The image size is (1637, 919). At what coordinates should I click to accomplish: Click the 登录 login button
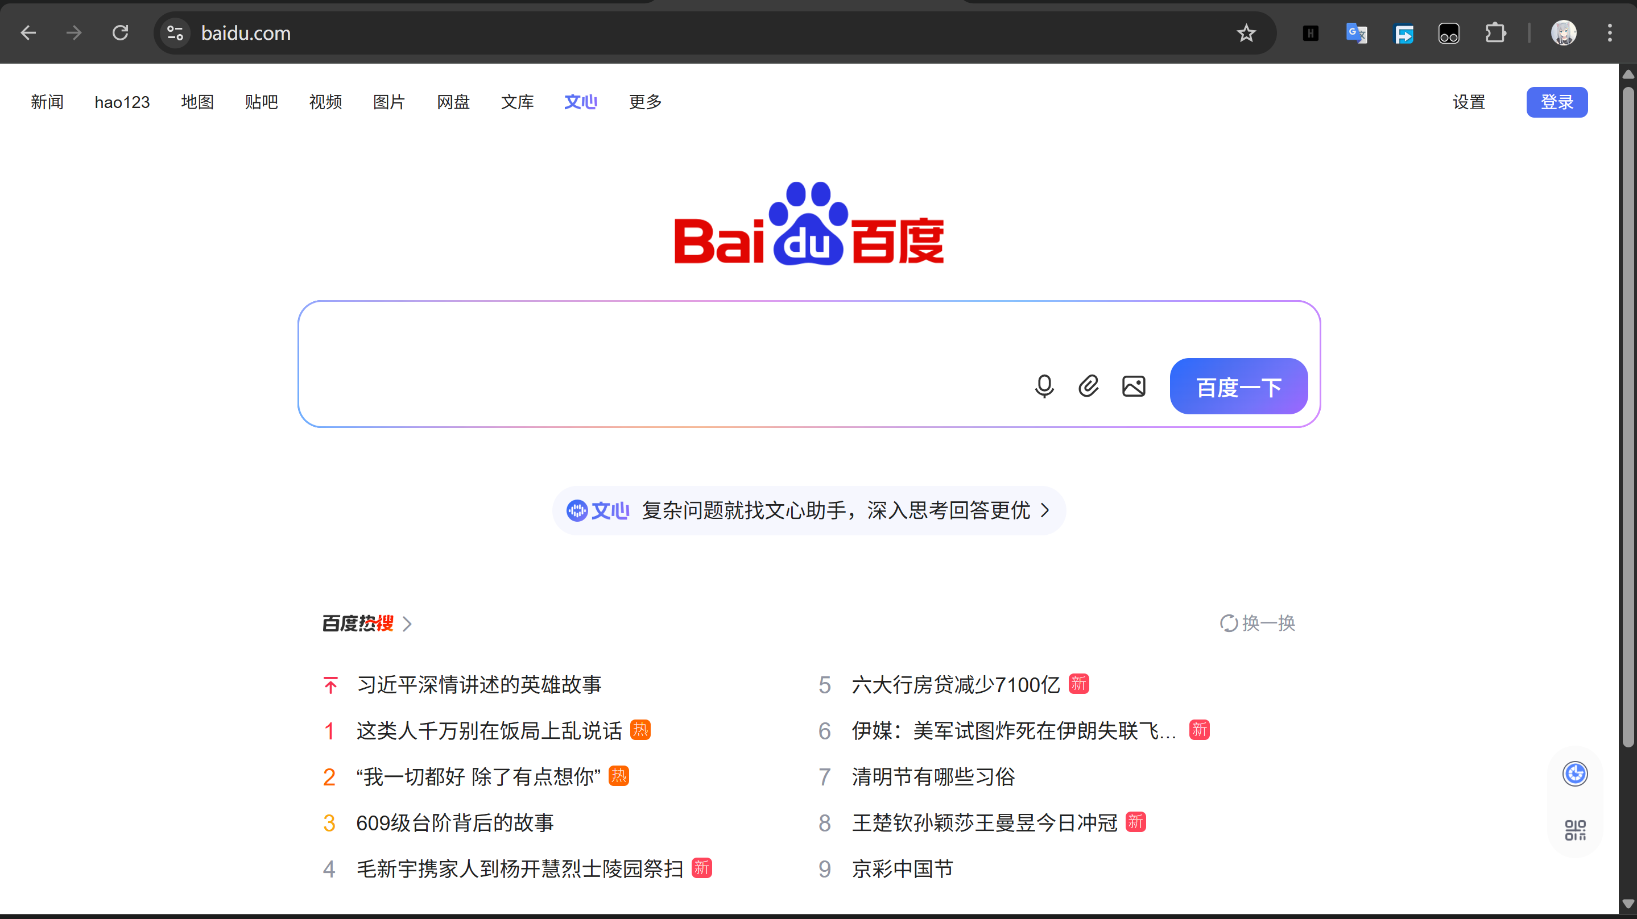click(x=1556, y=102)
